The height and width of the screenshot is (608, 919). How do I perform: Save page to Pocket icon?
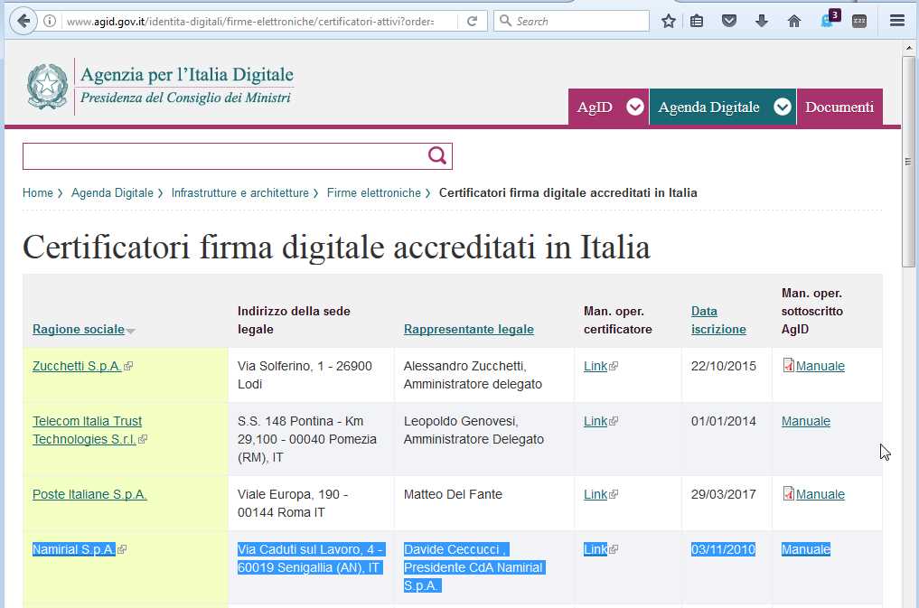[728, 21]
